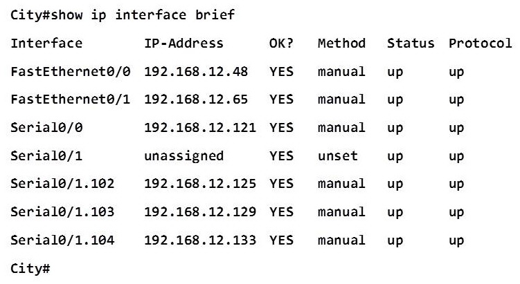Click the OK? column header

pos(281,44)
